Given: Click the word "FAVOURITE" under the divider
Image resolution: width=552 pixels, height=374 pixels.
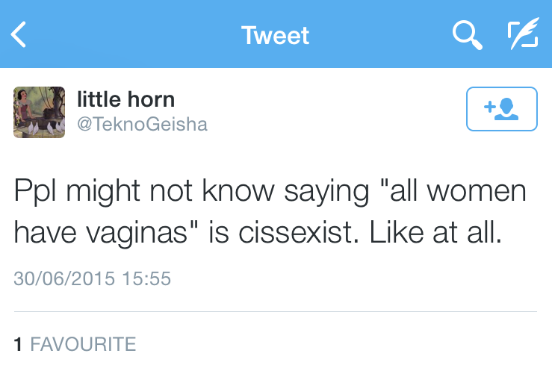Looking at the screenshot, I should (82, 344).
